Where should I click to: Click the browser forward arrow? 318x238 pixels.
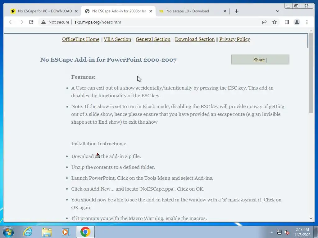point(21,22)
